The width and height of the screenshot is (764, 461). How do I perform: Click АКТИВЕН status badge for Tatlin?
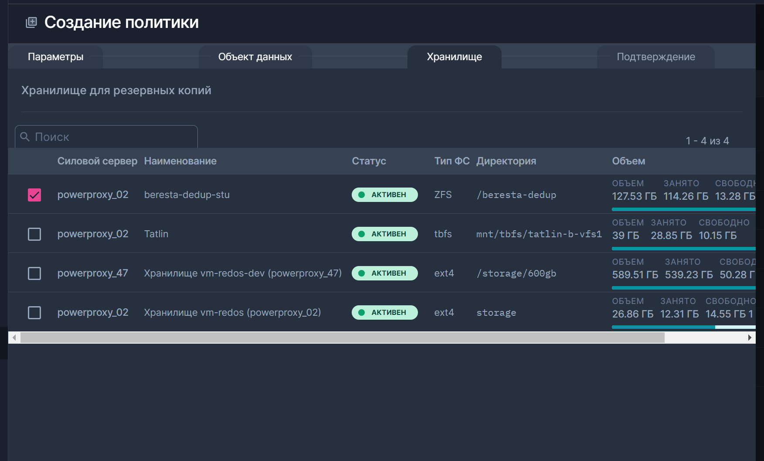point(384,234)
